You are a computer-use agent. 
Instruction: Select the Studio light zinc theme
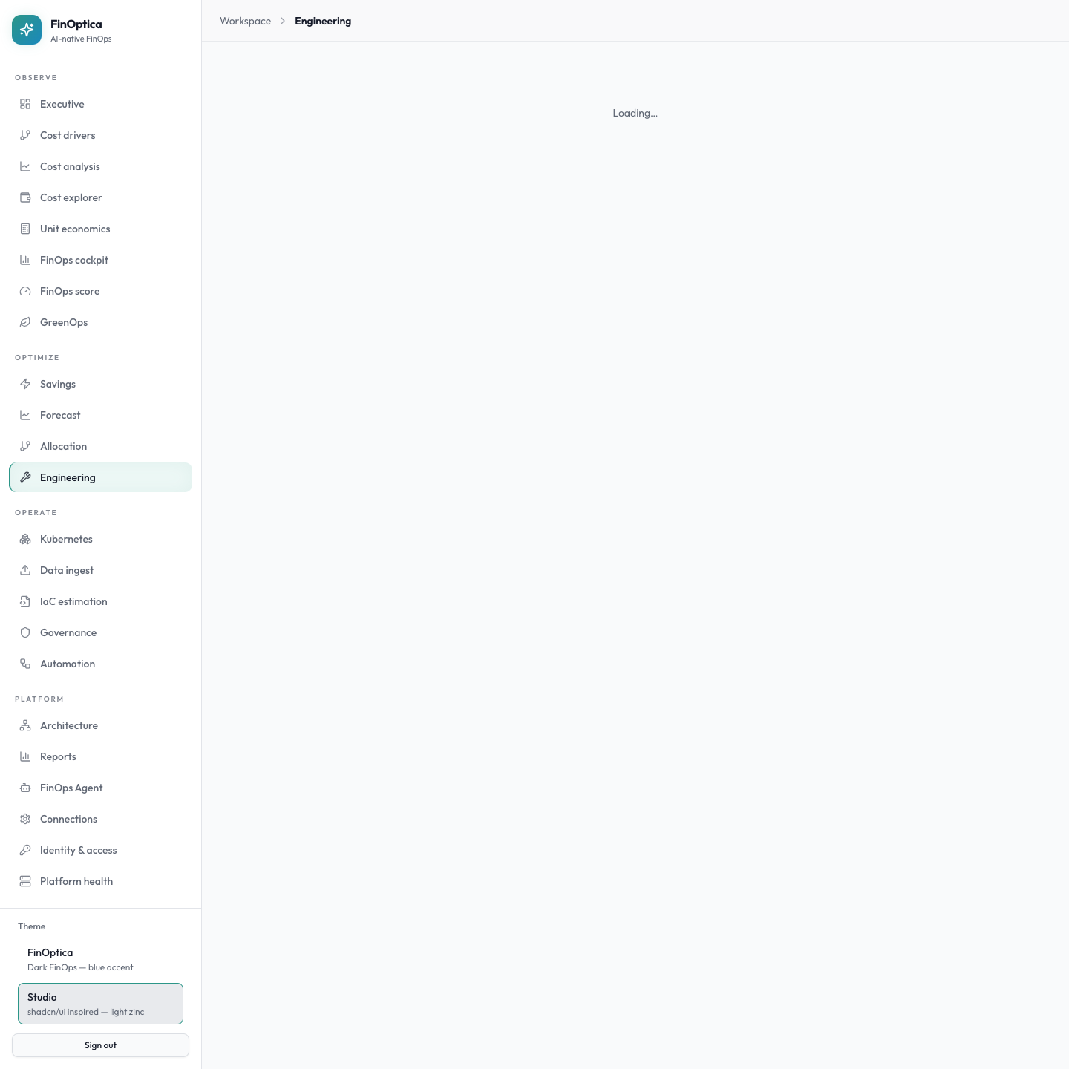[x=100, y=1004]
